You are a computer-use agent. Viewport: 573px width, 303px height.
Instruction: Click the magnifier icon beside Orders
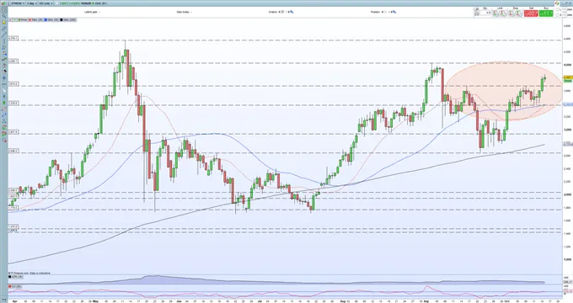[292, 12]
